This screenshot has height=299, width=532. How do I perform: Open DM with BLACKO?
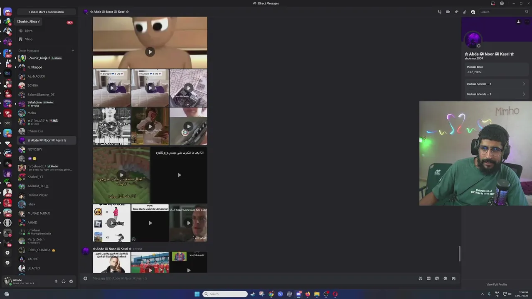point(47,268)
